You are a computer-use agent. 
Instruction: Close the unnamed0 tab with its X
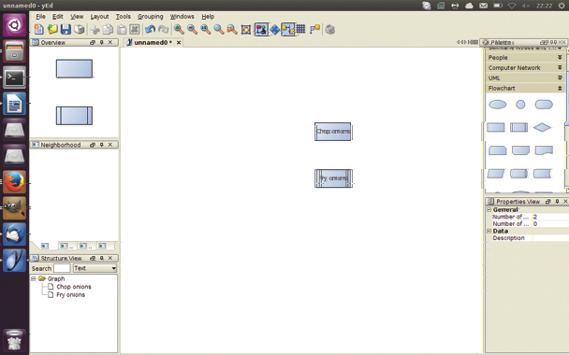point(179,43)
